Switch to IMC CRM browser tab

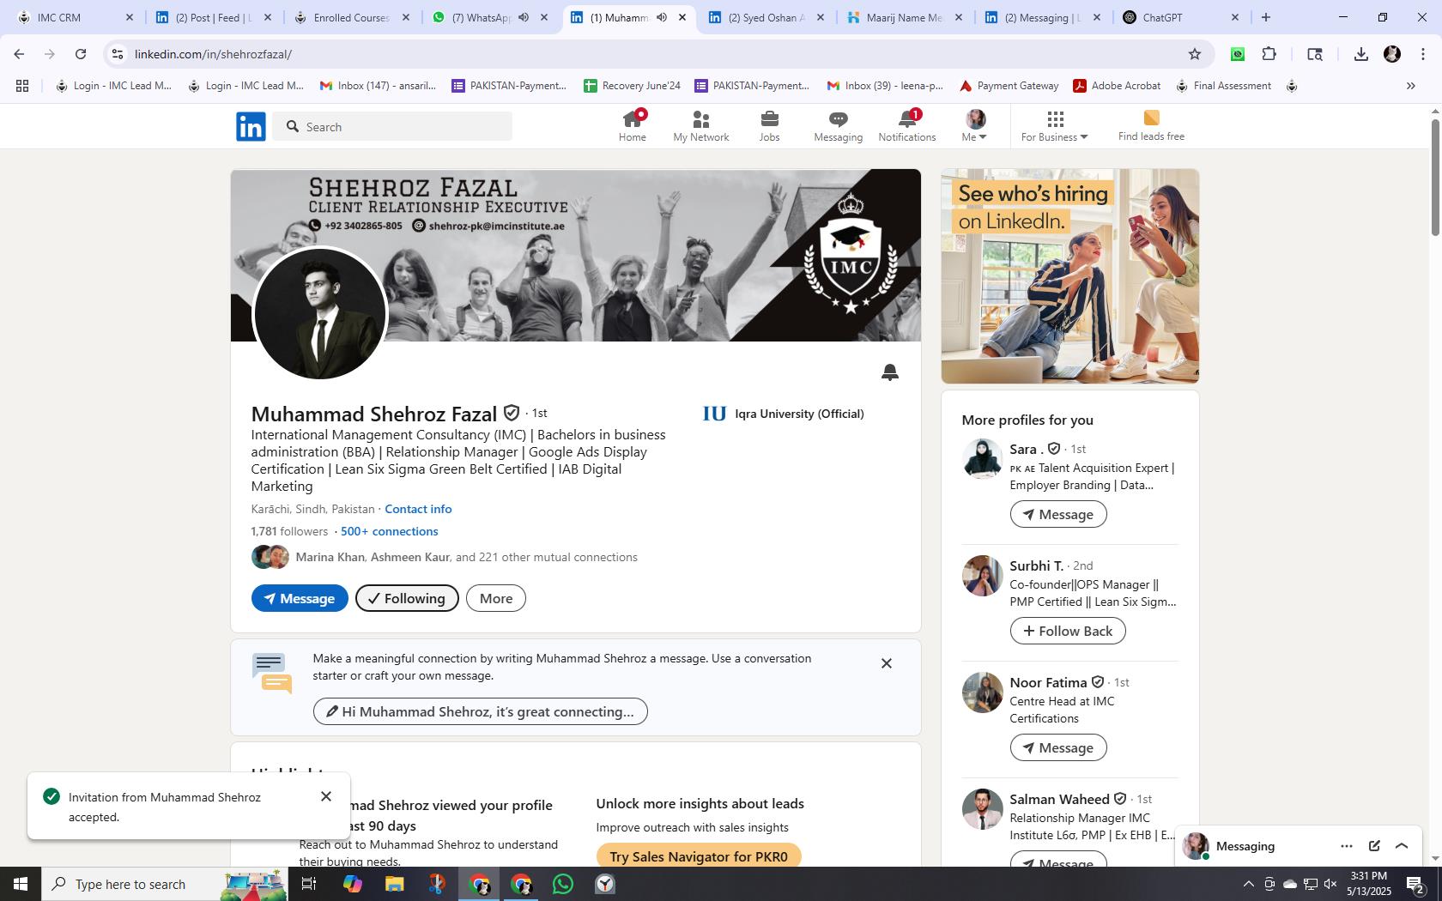coord(73,17)
